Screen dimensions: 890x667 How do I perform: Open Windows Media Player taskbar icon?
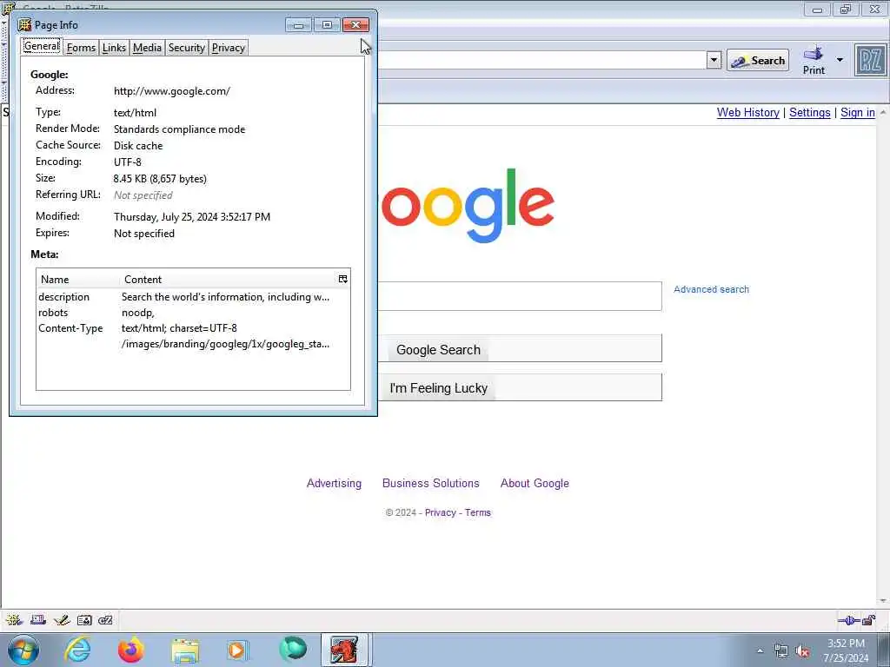click(x=237, y=650)
